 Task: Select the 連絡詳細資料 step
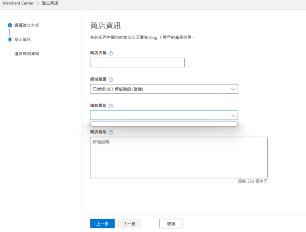coord(26,54)
